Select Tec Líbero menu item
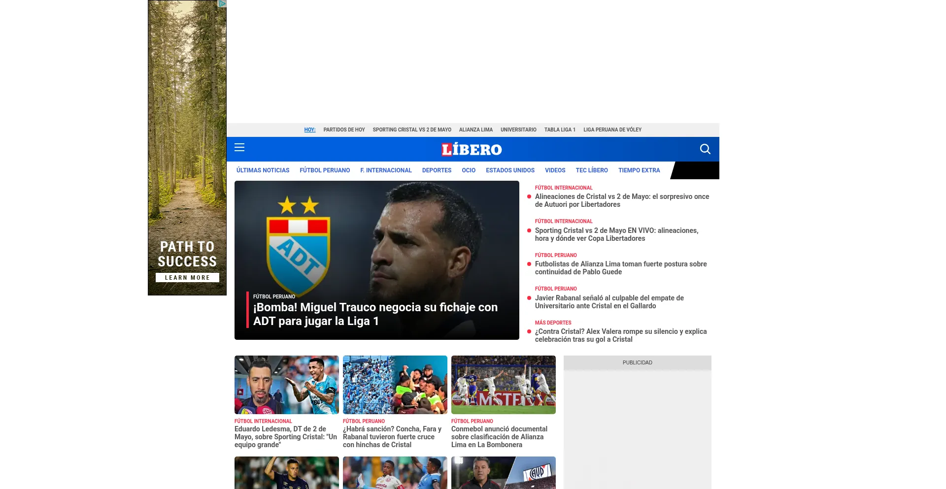 click(592, 170)
